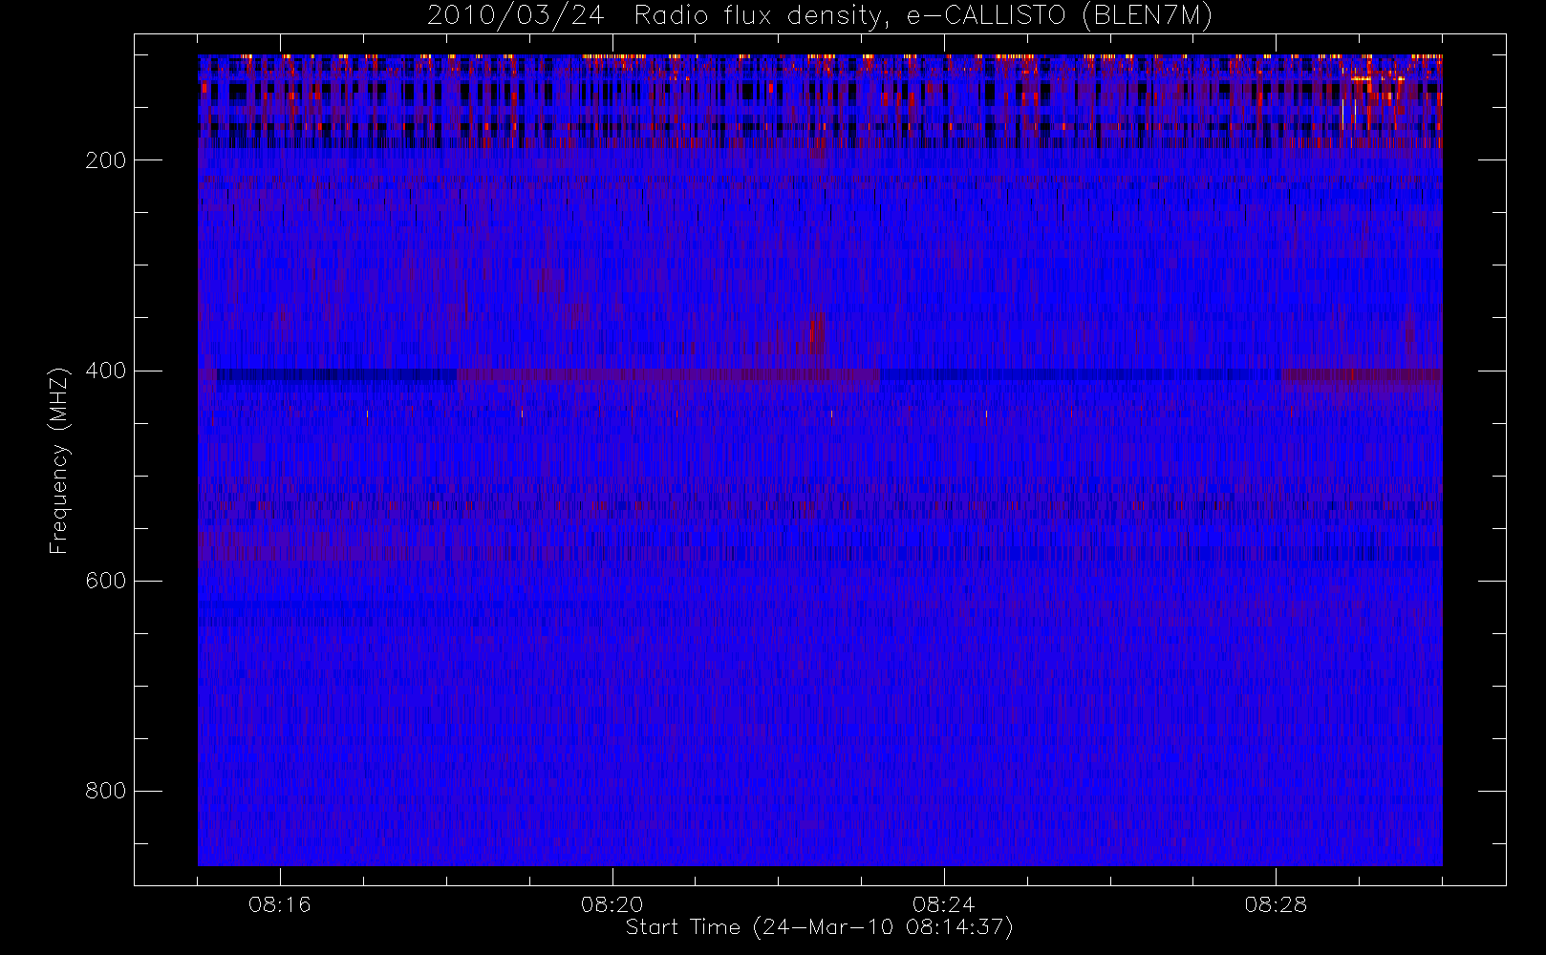The height and width of the screenshot is (955, 1546).
Task: Click the plot title '2010/03/24 Radio flux density'
Action: tap(820, 16)
